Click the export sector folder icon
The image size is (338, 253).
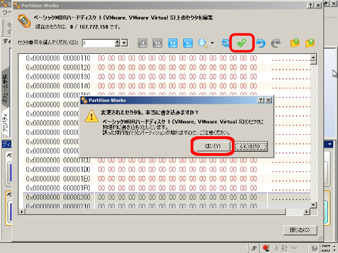[x=310, y=43]
